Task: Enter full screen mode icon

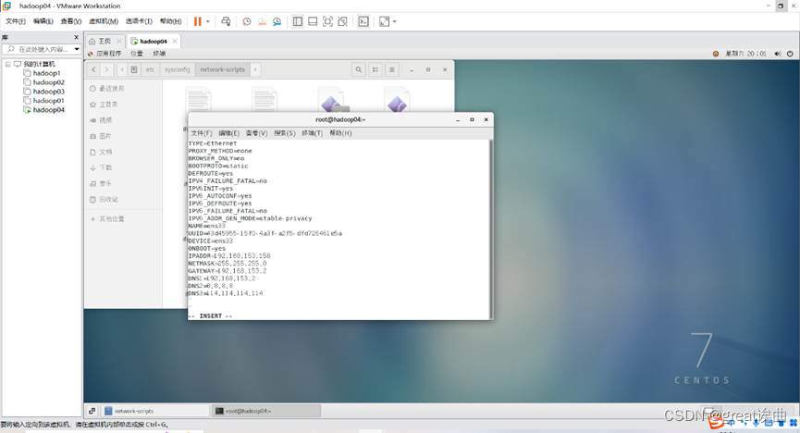Action: click(x=327, y=21)
